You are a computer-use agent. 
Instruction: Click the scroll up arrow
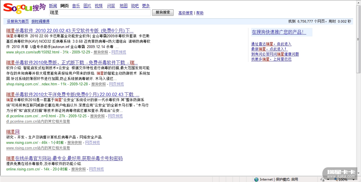[358, 3]
